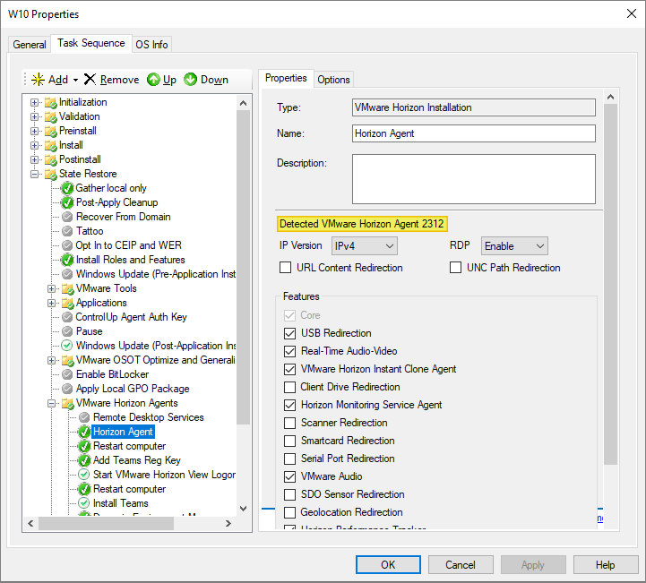This screenshot has width=646, height=583.
Task: Click the green Down arrow icon
Action: coord(191,80)
